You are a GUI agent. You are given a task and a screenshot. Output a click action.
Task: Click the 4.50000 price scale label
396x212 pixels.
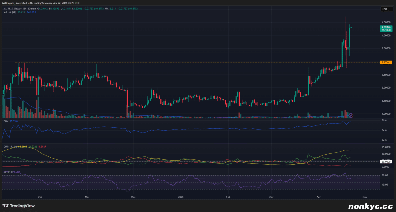pyautogui.click(x=386, y=22)
